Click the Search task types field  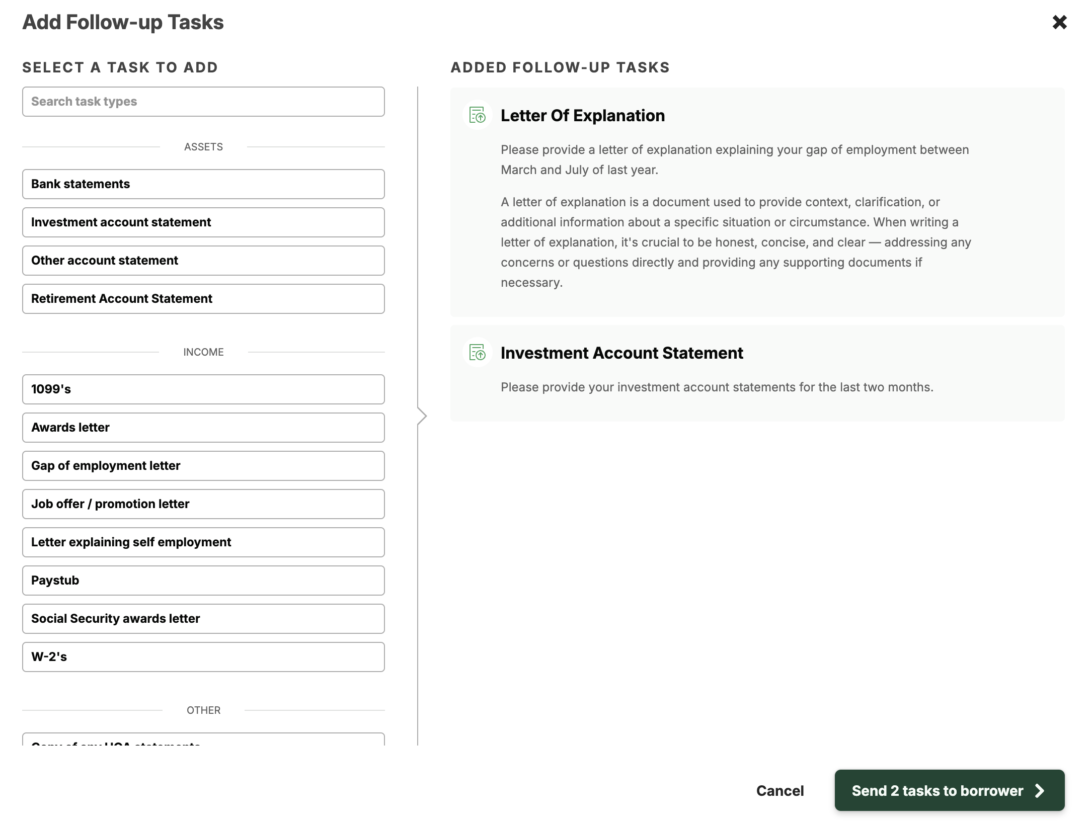203,102
